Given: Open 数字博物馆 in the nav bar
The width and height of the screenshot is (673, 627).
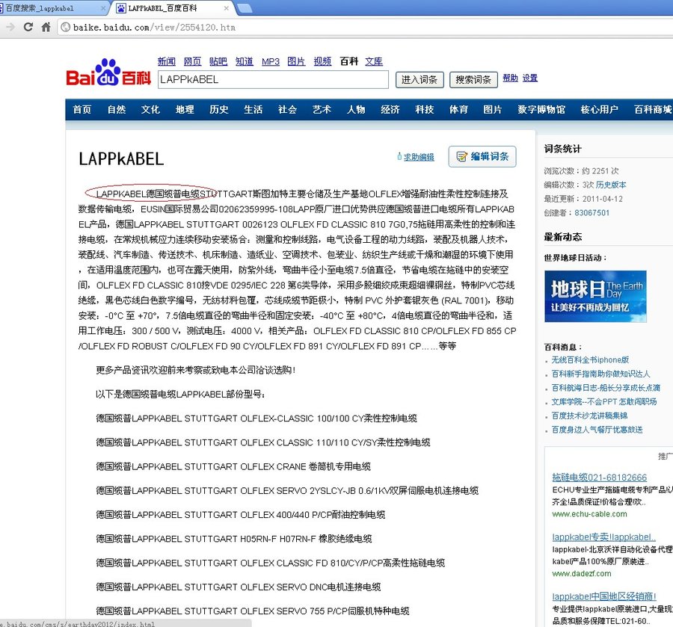Looking at the screenshot, I should coord(541,110).
